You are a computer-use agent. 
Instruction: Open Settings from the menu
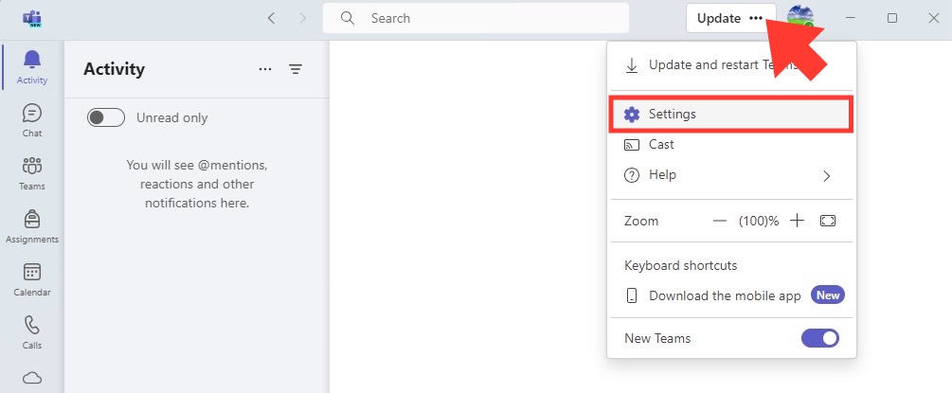tap(731, 114)
